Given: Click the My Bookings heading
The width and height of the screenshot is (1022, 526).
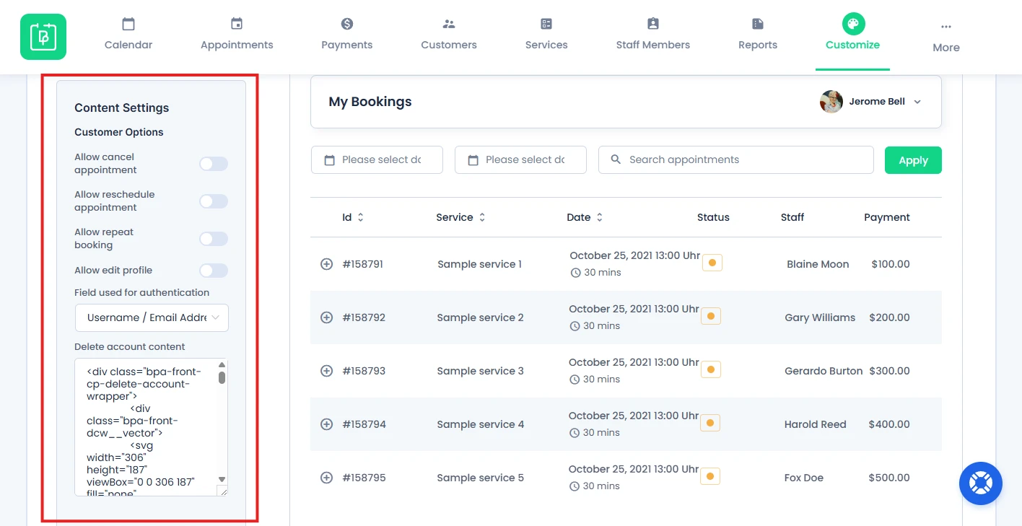Looking at the screenshot, I should pos(370,102).
